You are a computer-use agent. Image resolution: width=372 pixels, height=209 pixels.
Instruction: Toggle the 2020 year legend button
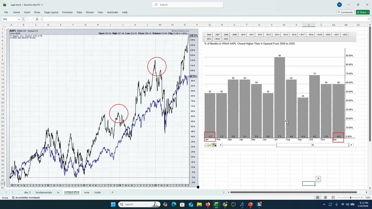click(327, 35)
